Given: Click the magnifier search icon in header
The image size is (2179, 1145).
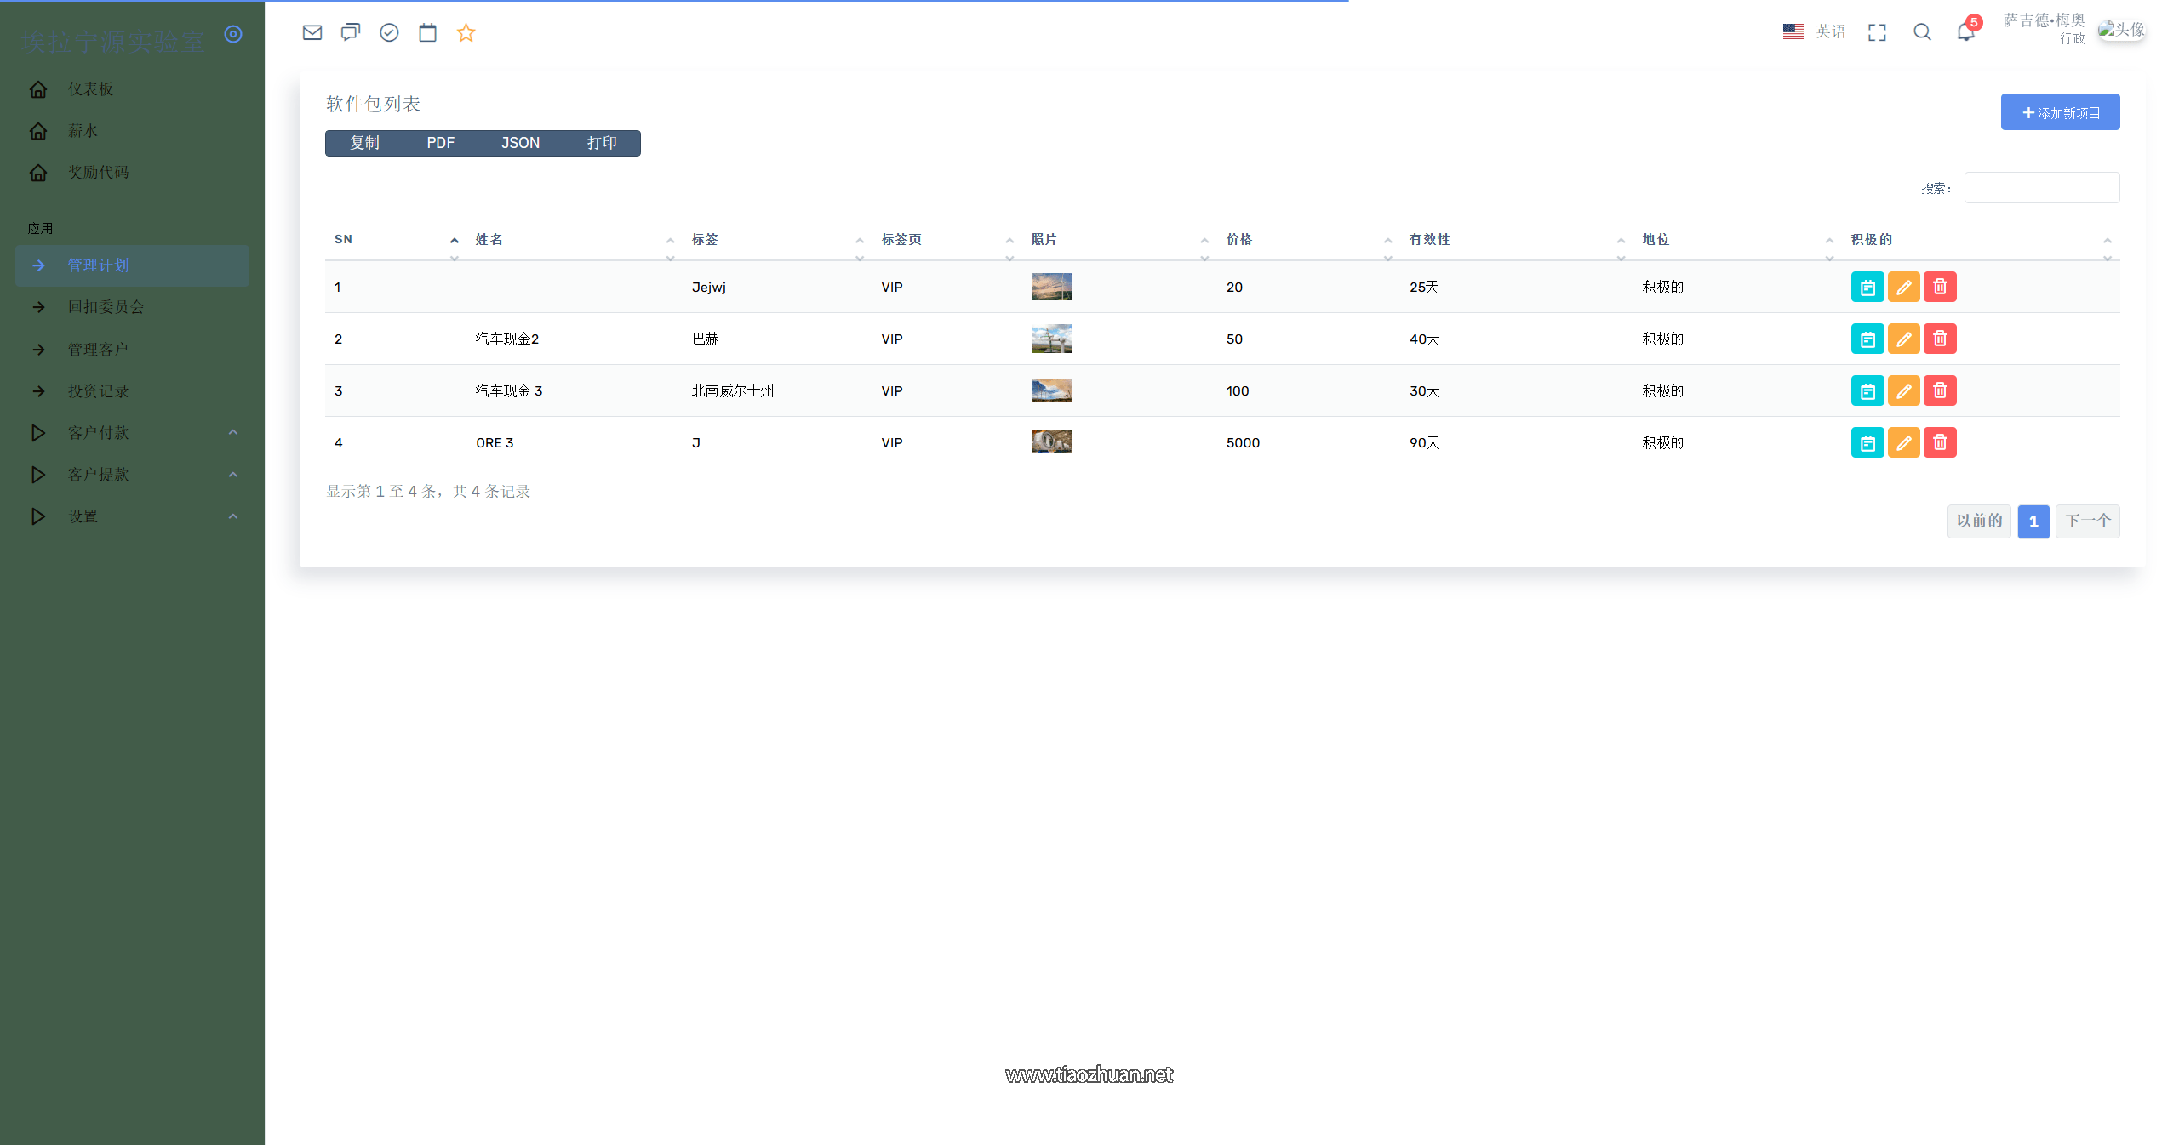Looking at the screenshot, I should point(1922,32).
